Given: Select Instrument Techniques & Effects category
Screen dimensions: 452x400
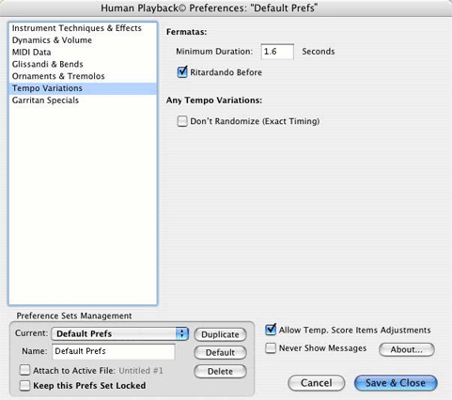Looking at the screenshot, I should pyautogui.click(x=83, y=28).
